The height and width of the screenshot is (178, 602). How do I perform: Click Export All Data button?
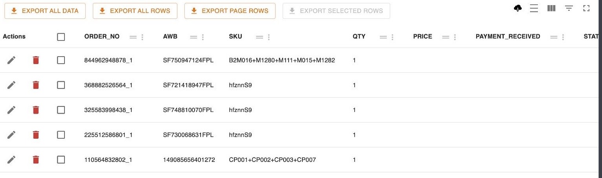point(45,11)
